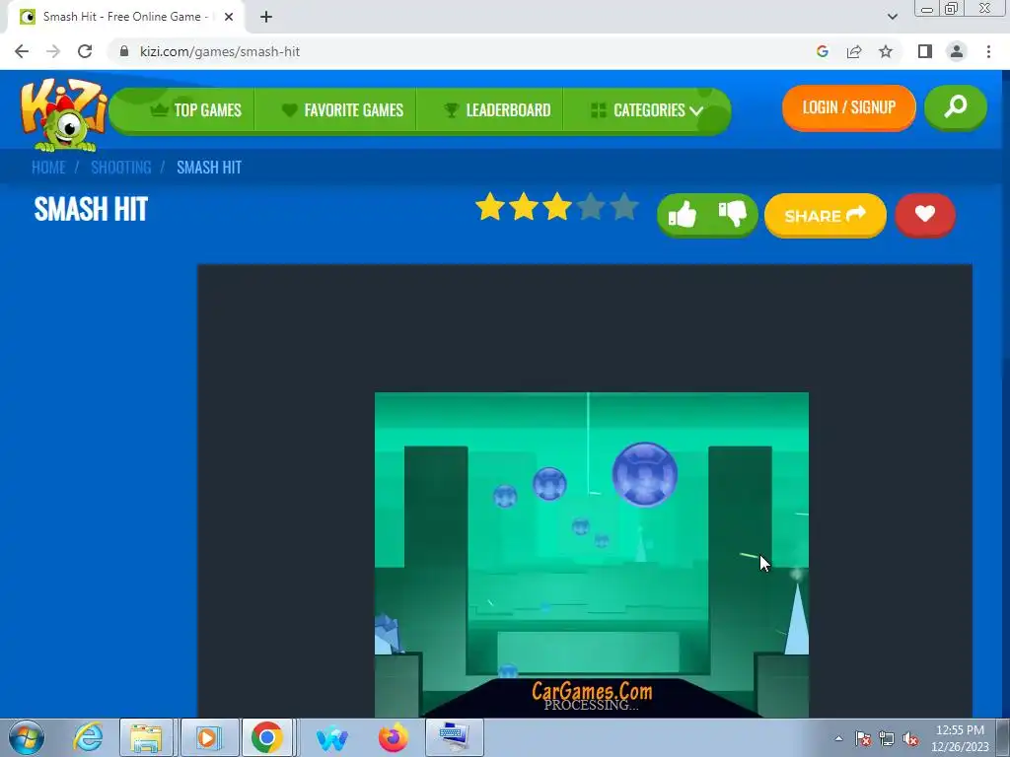Open the Top Games menu item
Viewport: 1010px width, 757px height.
(x=196, y=110)
